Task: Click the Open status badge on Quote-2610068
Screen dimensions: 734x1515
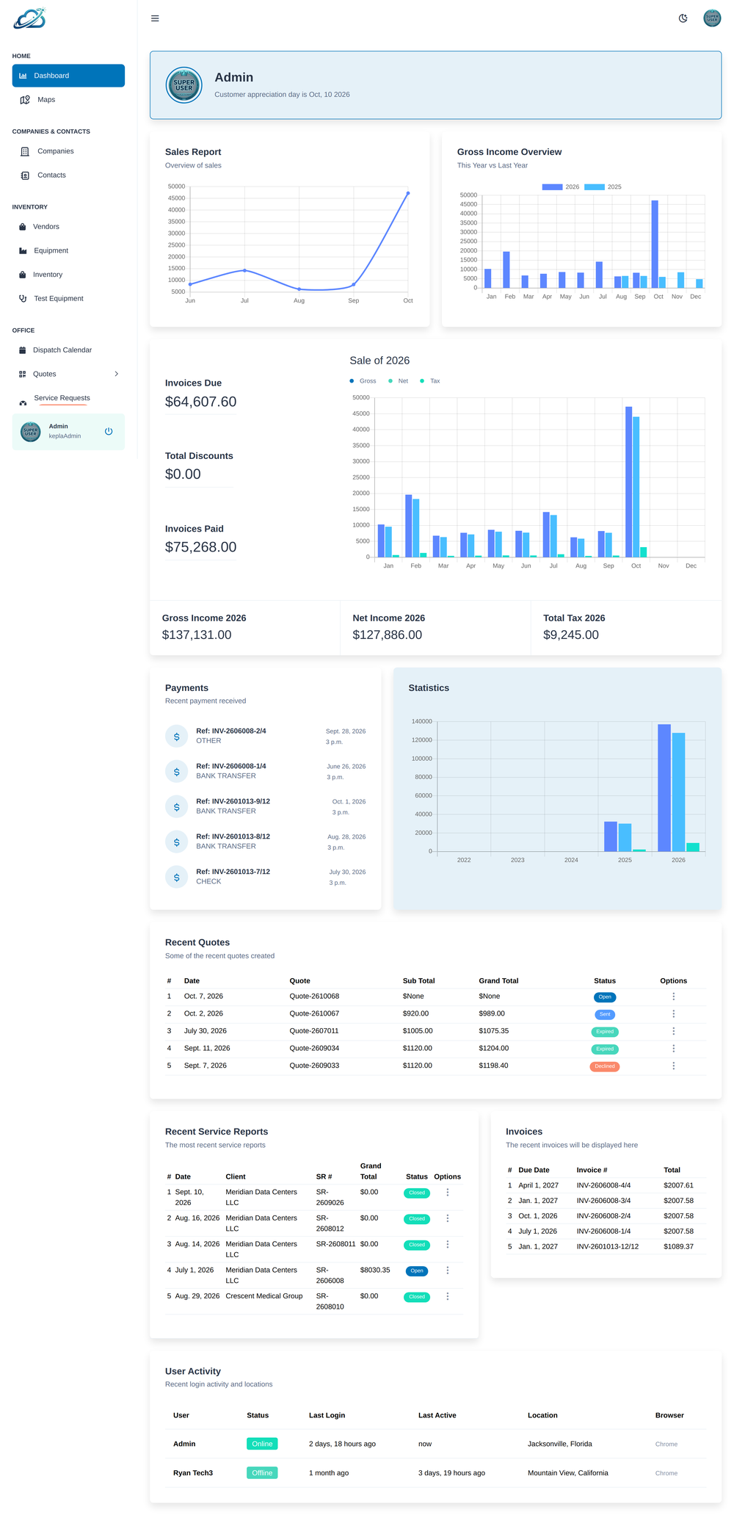Action: [x=605, y=997]
